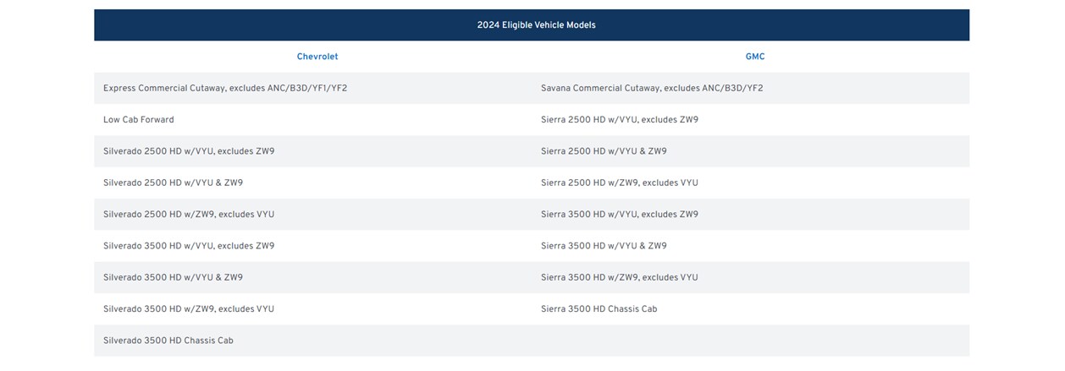Click Sierra 3500 HD w/VYU & ZW9
1065x371 pixels.
pos(604,246)
